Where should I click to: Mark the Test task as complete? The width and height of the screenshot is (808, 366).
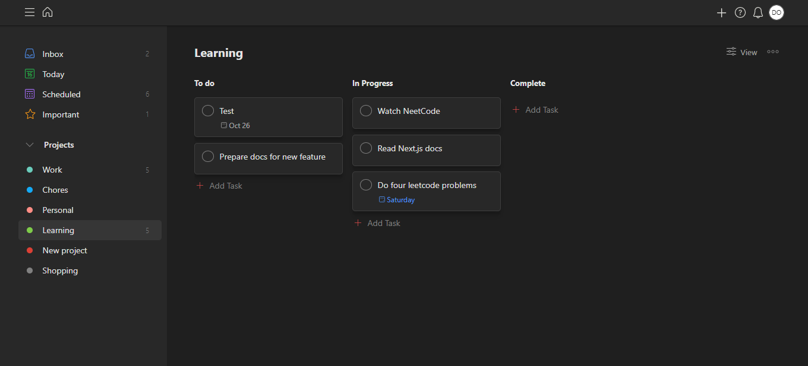click(x=208, y=111)
